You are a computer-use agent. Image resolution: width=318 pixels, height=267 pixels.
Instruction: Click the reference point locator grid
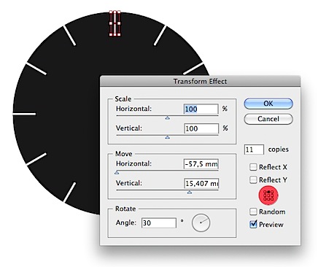click(x=268, y=196)
